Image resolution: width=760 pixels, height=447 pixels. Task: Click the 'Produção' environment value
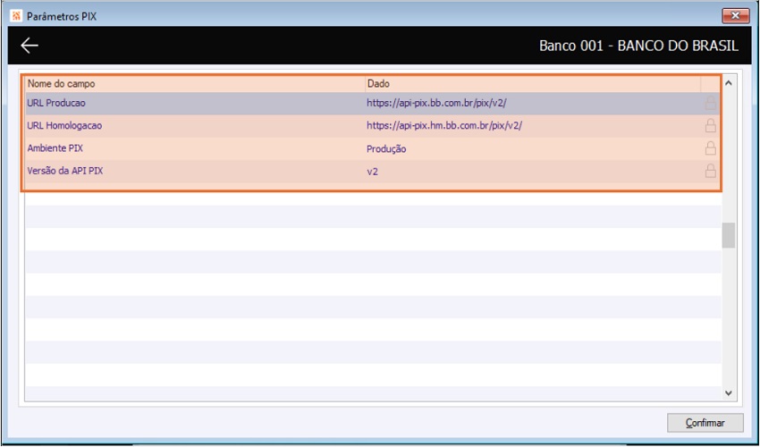386,149
